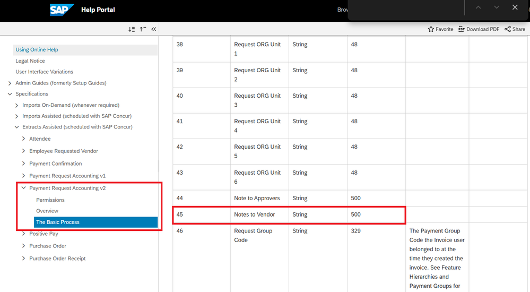Collapse Extracts Assisted node
The width and height of the screenshot is (530, 292).
[16, 127]
